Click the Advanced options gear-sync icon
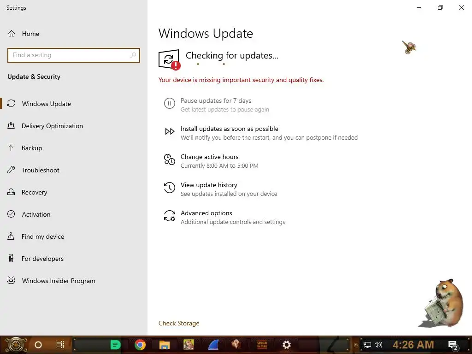The height and width of the screenshot is (354, 472). click(170, 216)
